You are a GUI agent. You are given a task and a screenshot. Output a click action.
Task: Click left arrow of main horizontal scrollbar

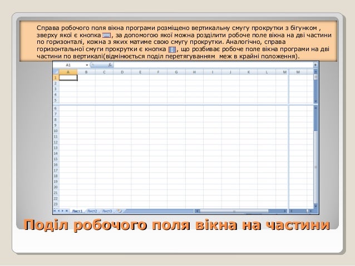coord(197,211)
